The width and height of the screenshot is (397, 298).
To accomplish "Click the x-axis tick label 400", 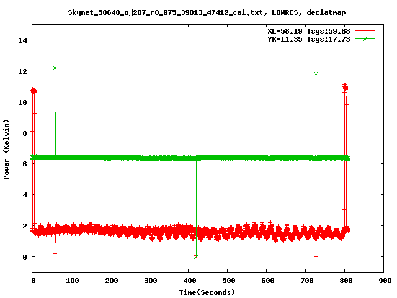I will pos(189,281).
